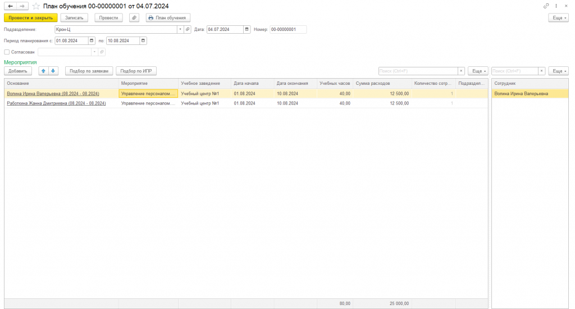Select Учебный центр №1 in Работкина row

click(204, 103)
